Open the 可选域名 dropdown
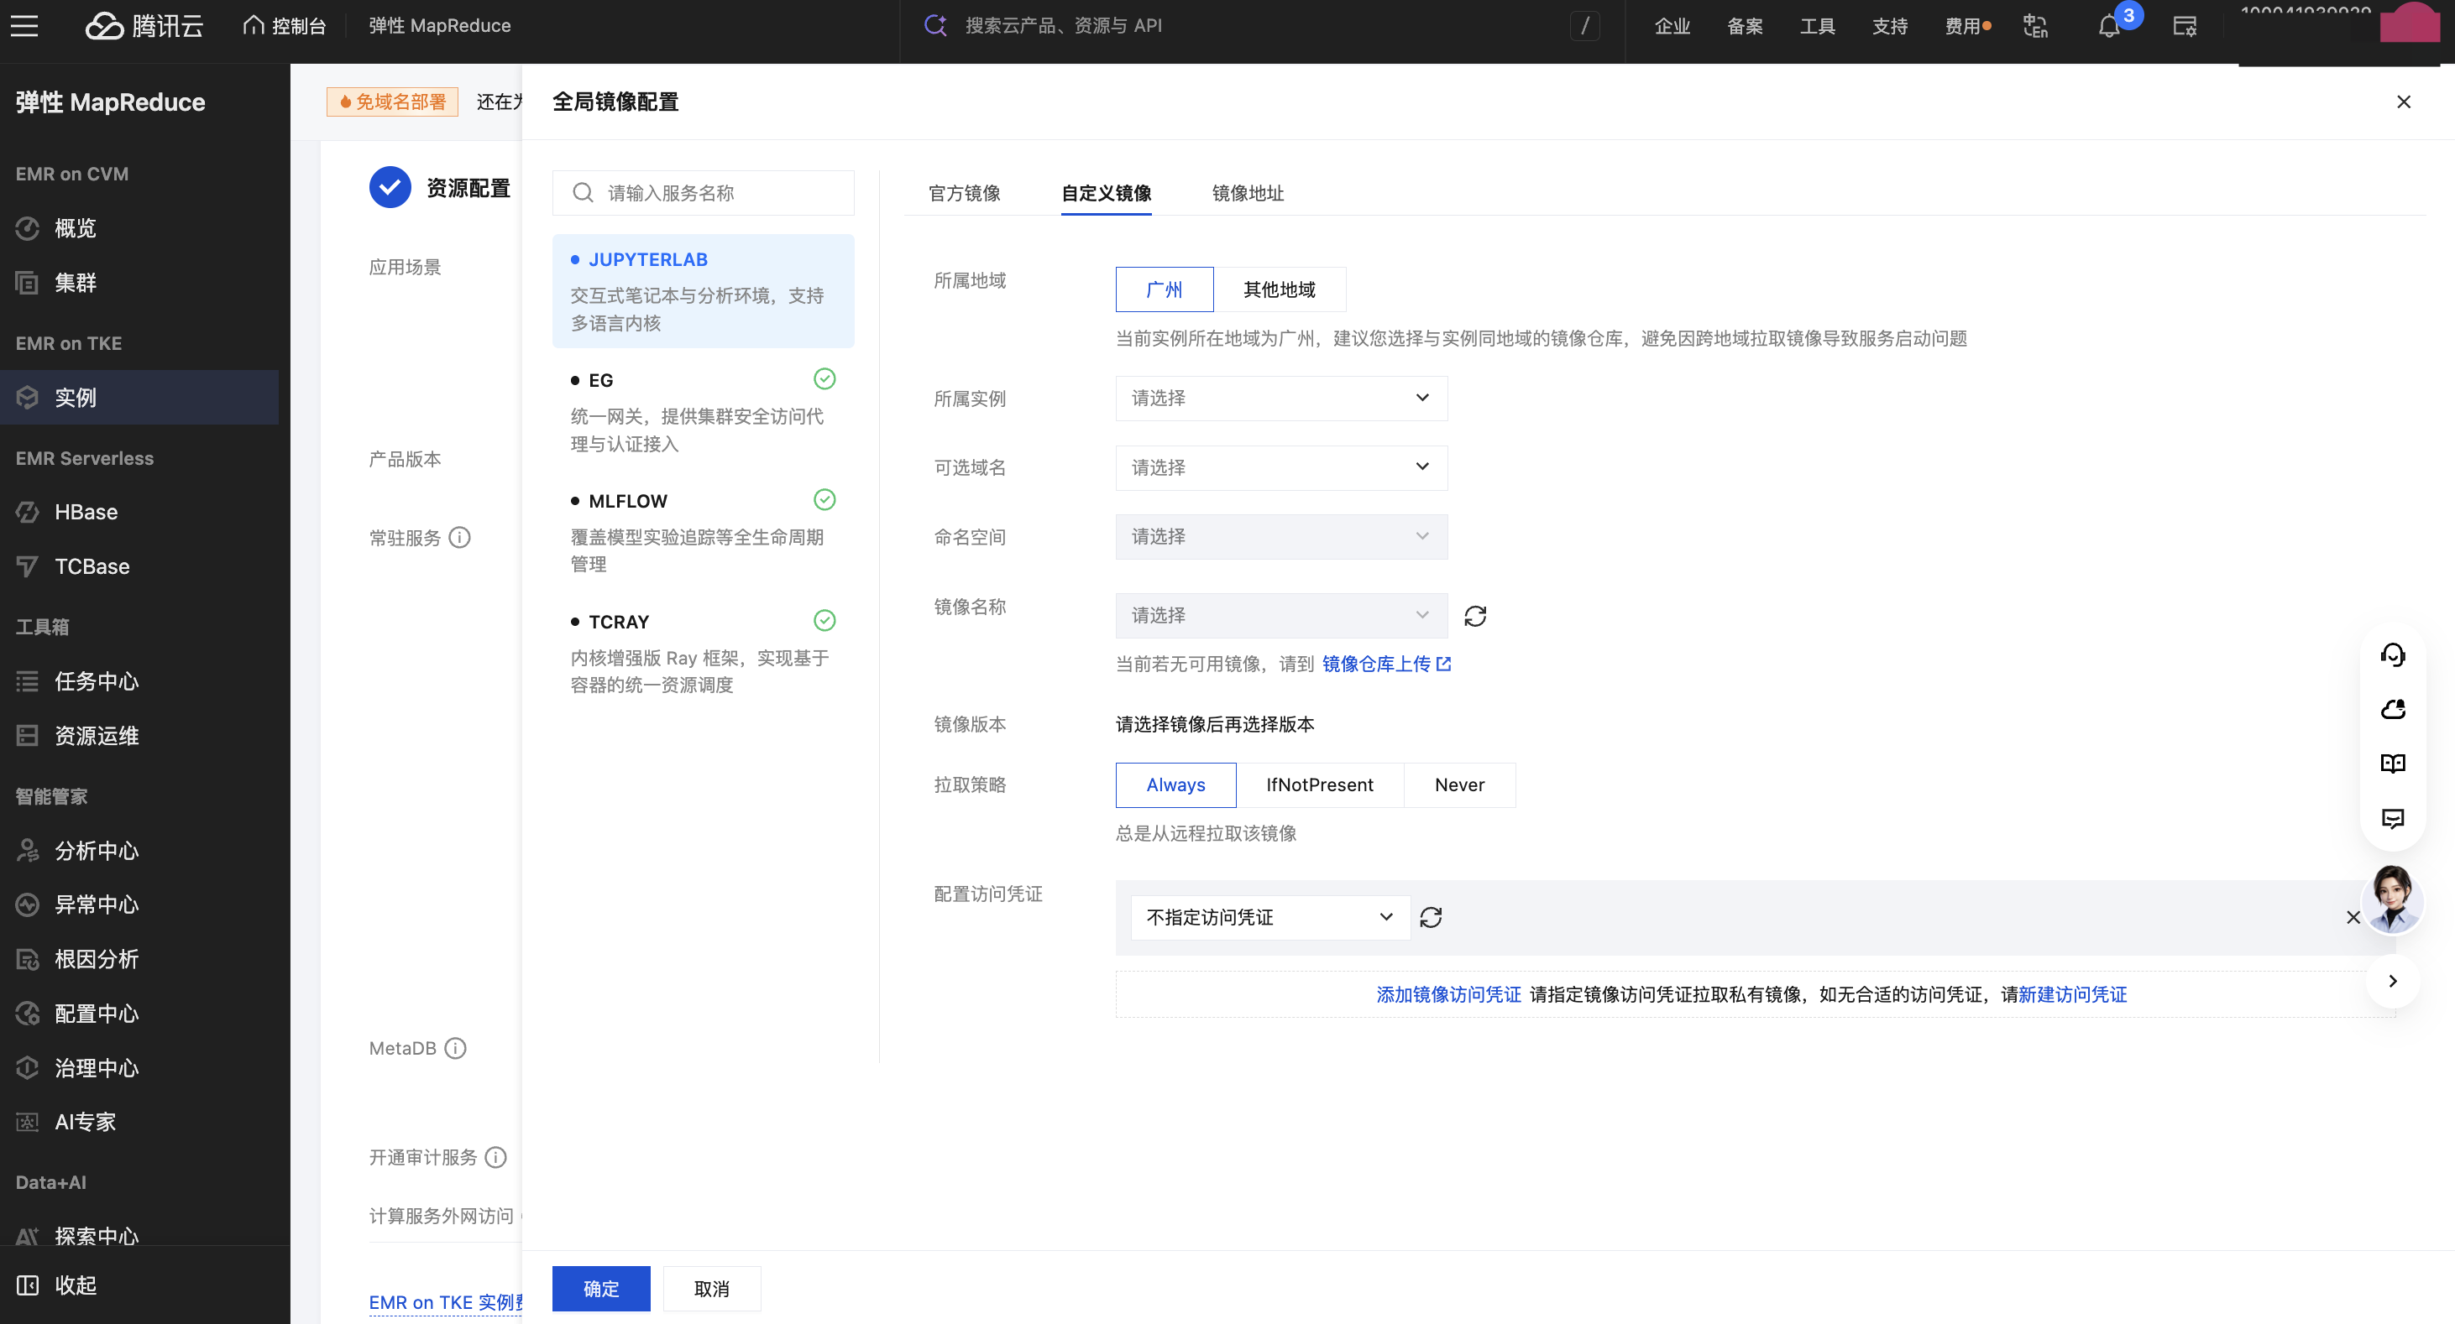The width and height of the screenshot is (2455, 1324). [1281, 467]
